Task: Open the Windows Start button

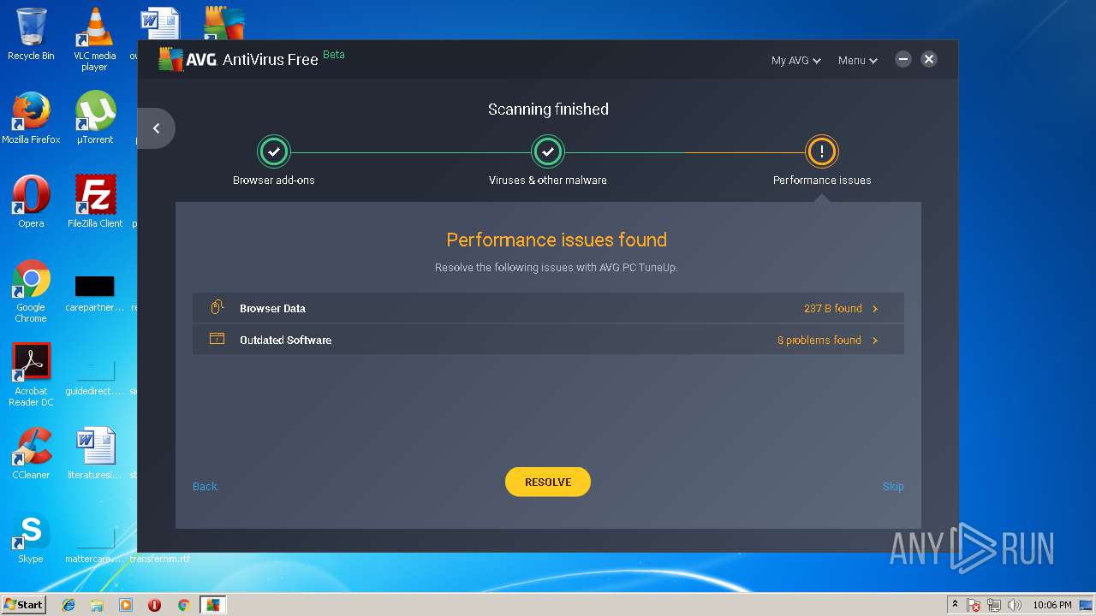Action: 23,605
